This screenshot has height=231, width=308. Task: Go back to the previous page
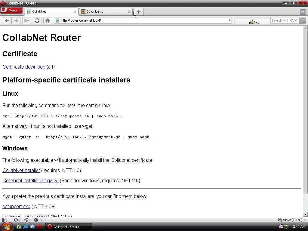(x=7, y=20)
